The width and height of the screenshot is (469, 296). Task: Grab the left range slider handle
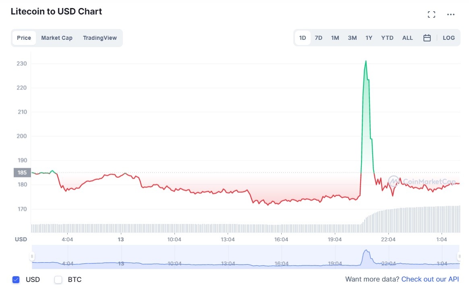pos(32,257)
